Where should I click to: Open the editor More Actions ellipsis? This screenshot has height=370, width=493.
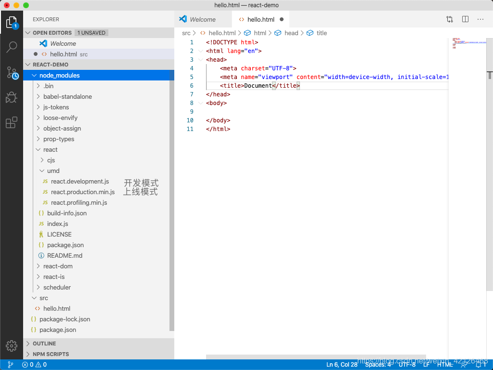480,19
